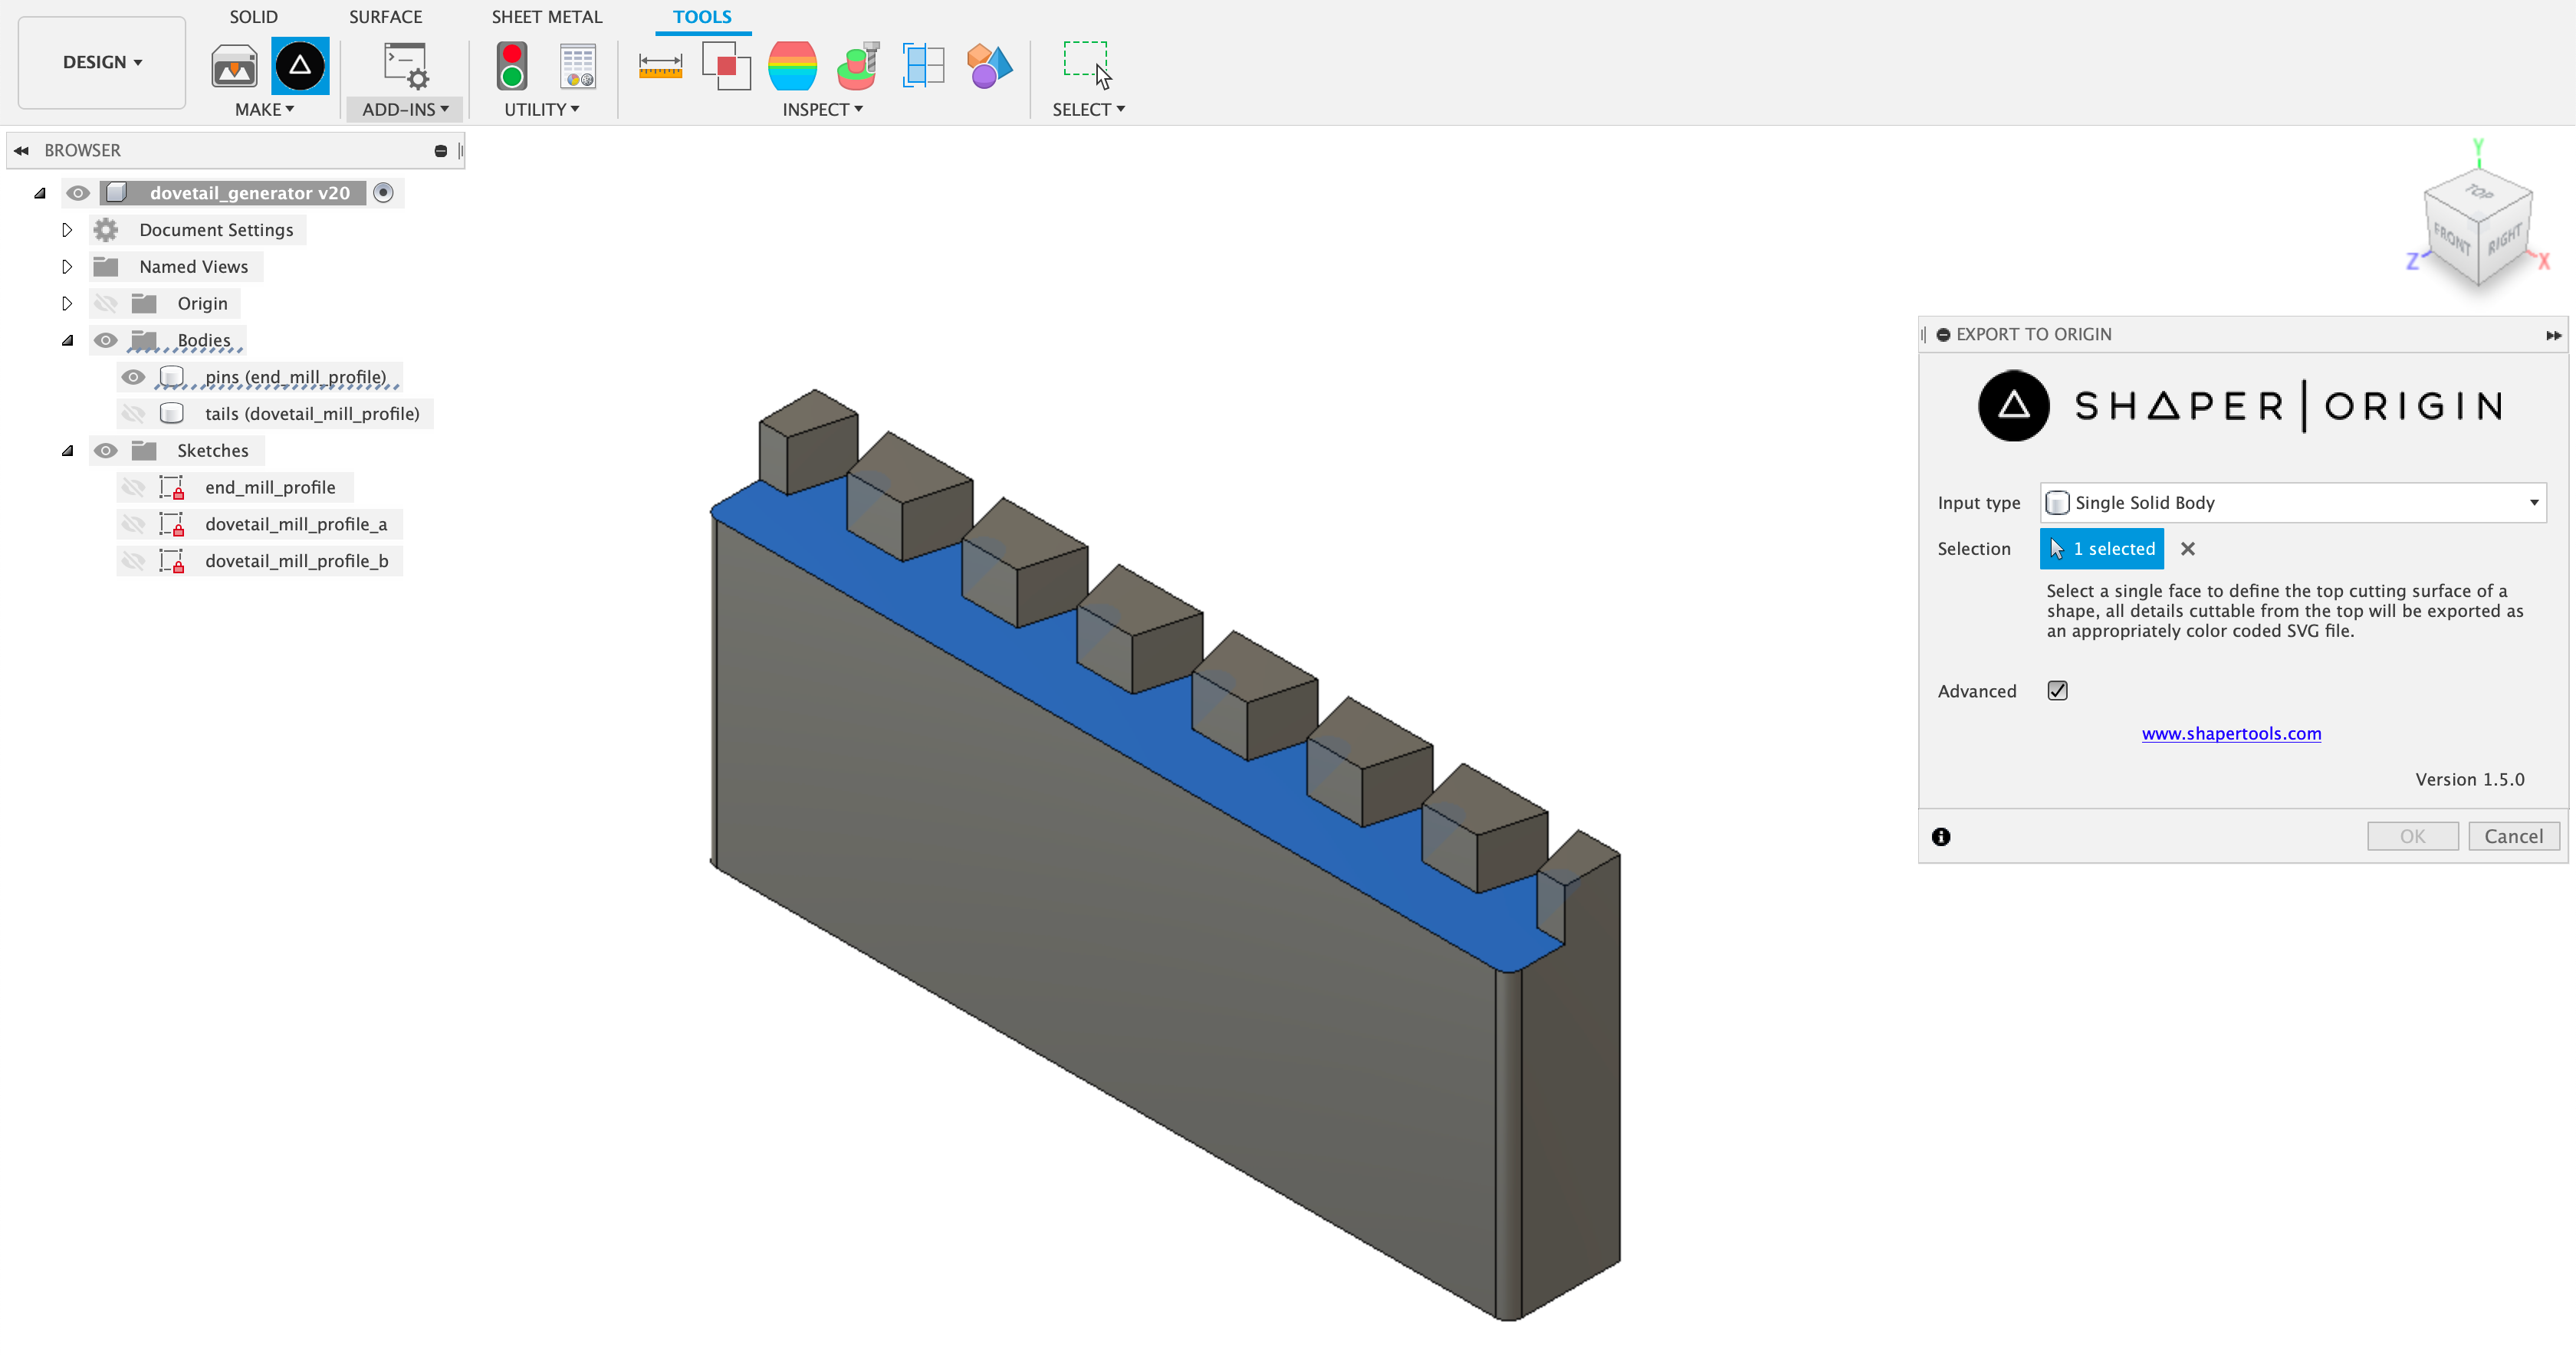This screenshot has height=1355, width=2576.
Task: Click the Section Analysis tool
Action: (x=923, y=67)
